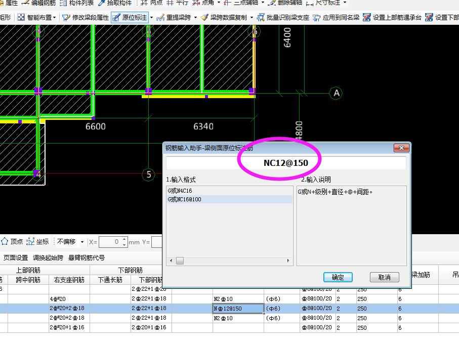Select table cell with 4Φ20
This screenshot has height=349, width=459.
69,299
